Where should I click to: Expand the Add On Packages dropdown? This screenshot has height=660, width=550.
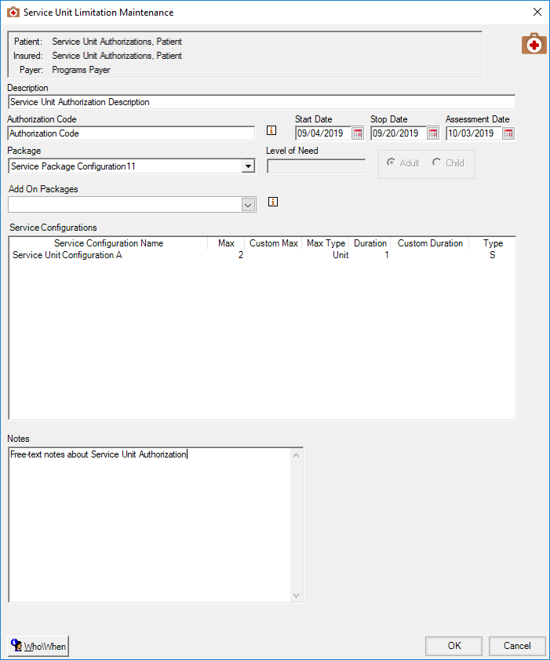[248, 205]
